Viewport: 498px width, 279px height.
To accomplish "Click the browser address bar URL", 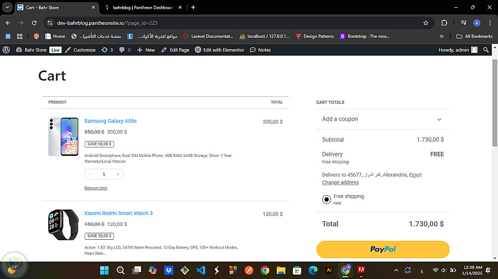I will (x=107, y=23).
